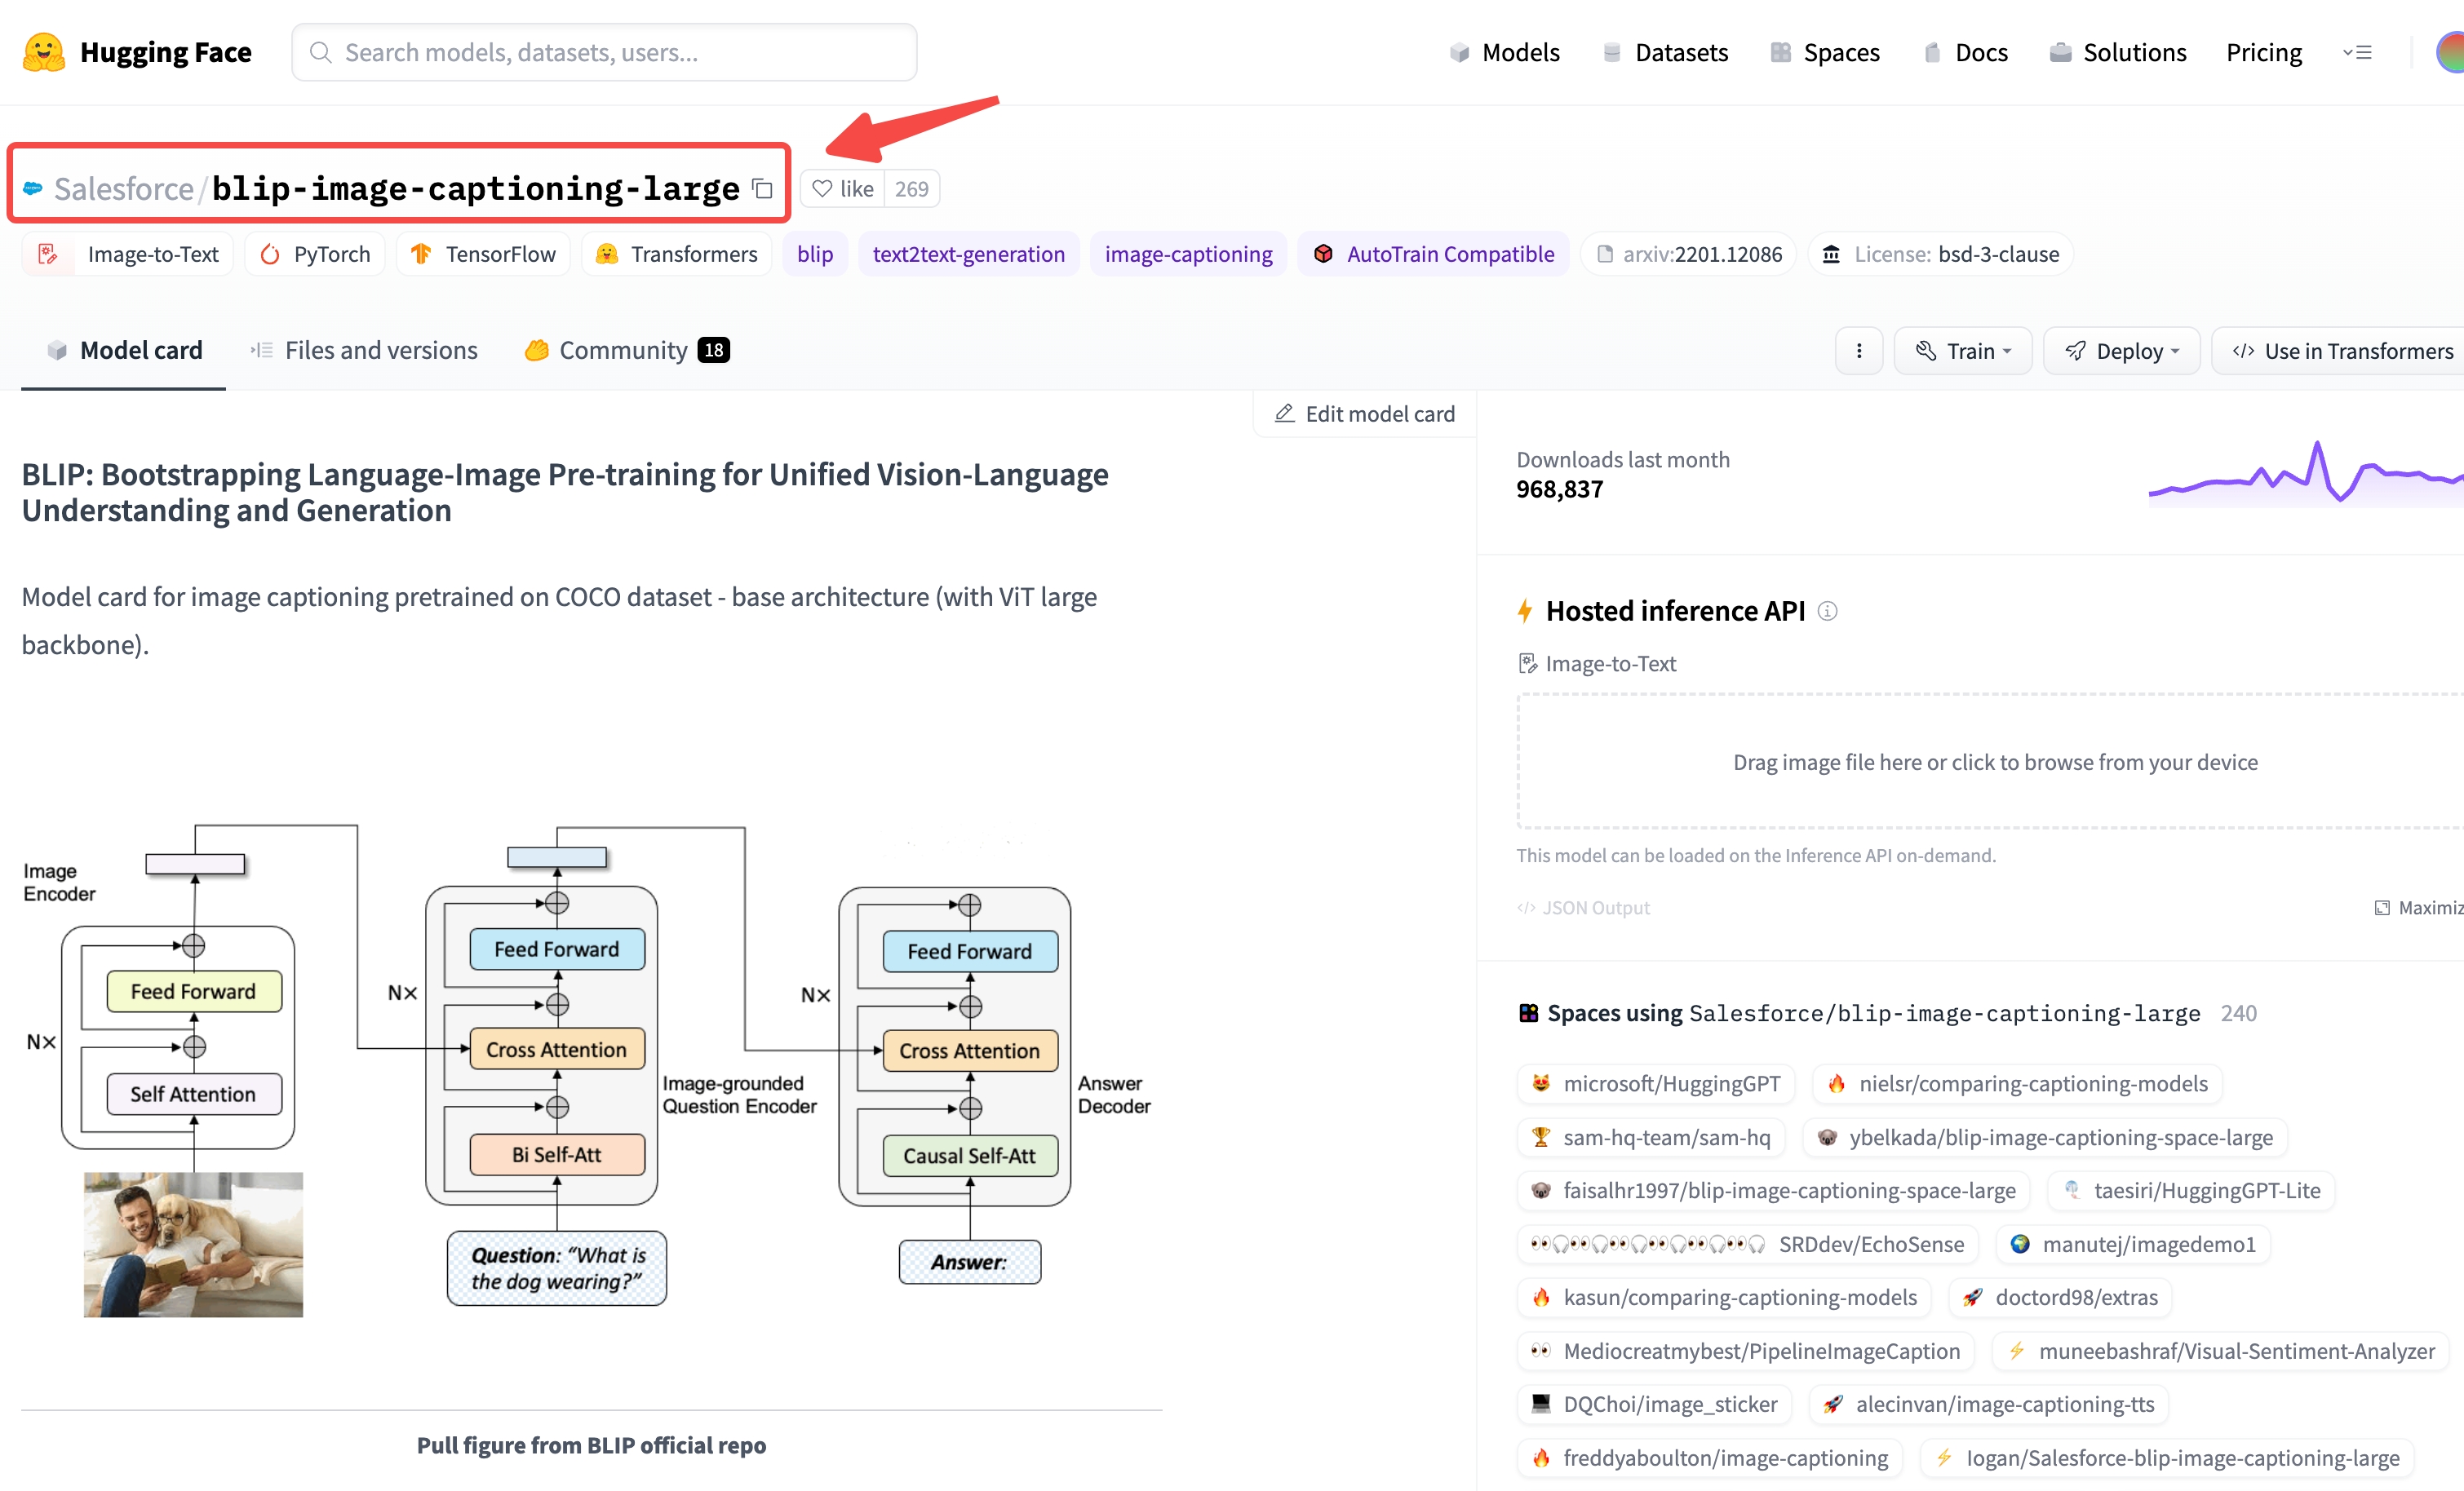
Task: Click the search models input field
Action: coord(604,52)
